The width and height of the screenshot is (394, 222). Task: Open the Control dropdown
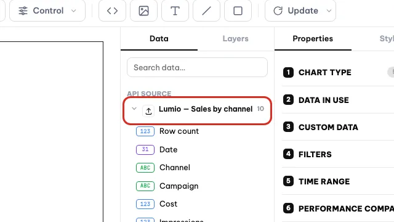[x=47, y=11]
